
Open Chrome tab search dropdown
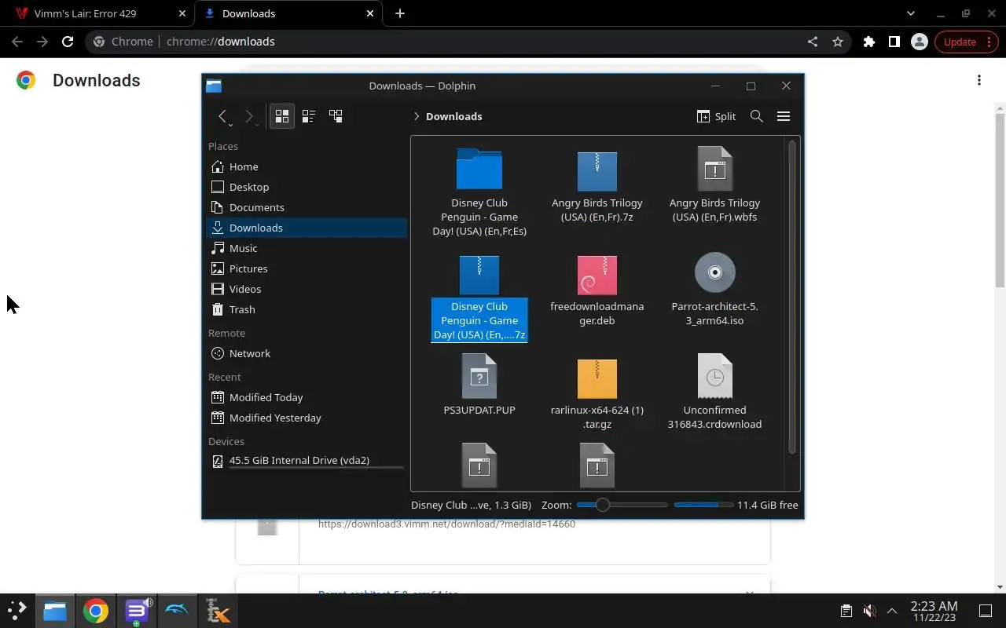910,13
